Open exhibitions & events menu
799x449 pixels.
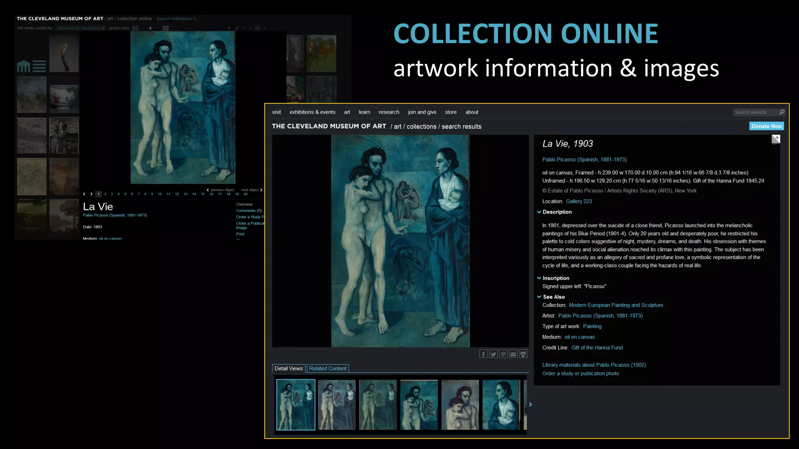(x=312, y=112)
